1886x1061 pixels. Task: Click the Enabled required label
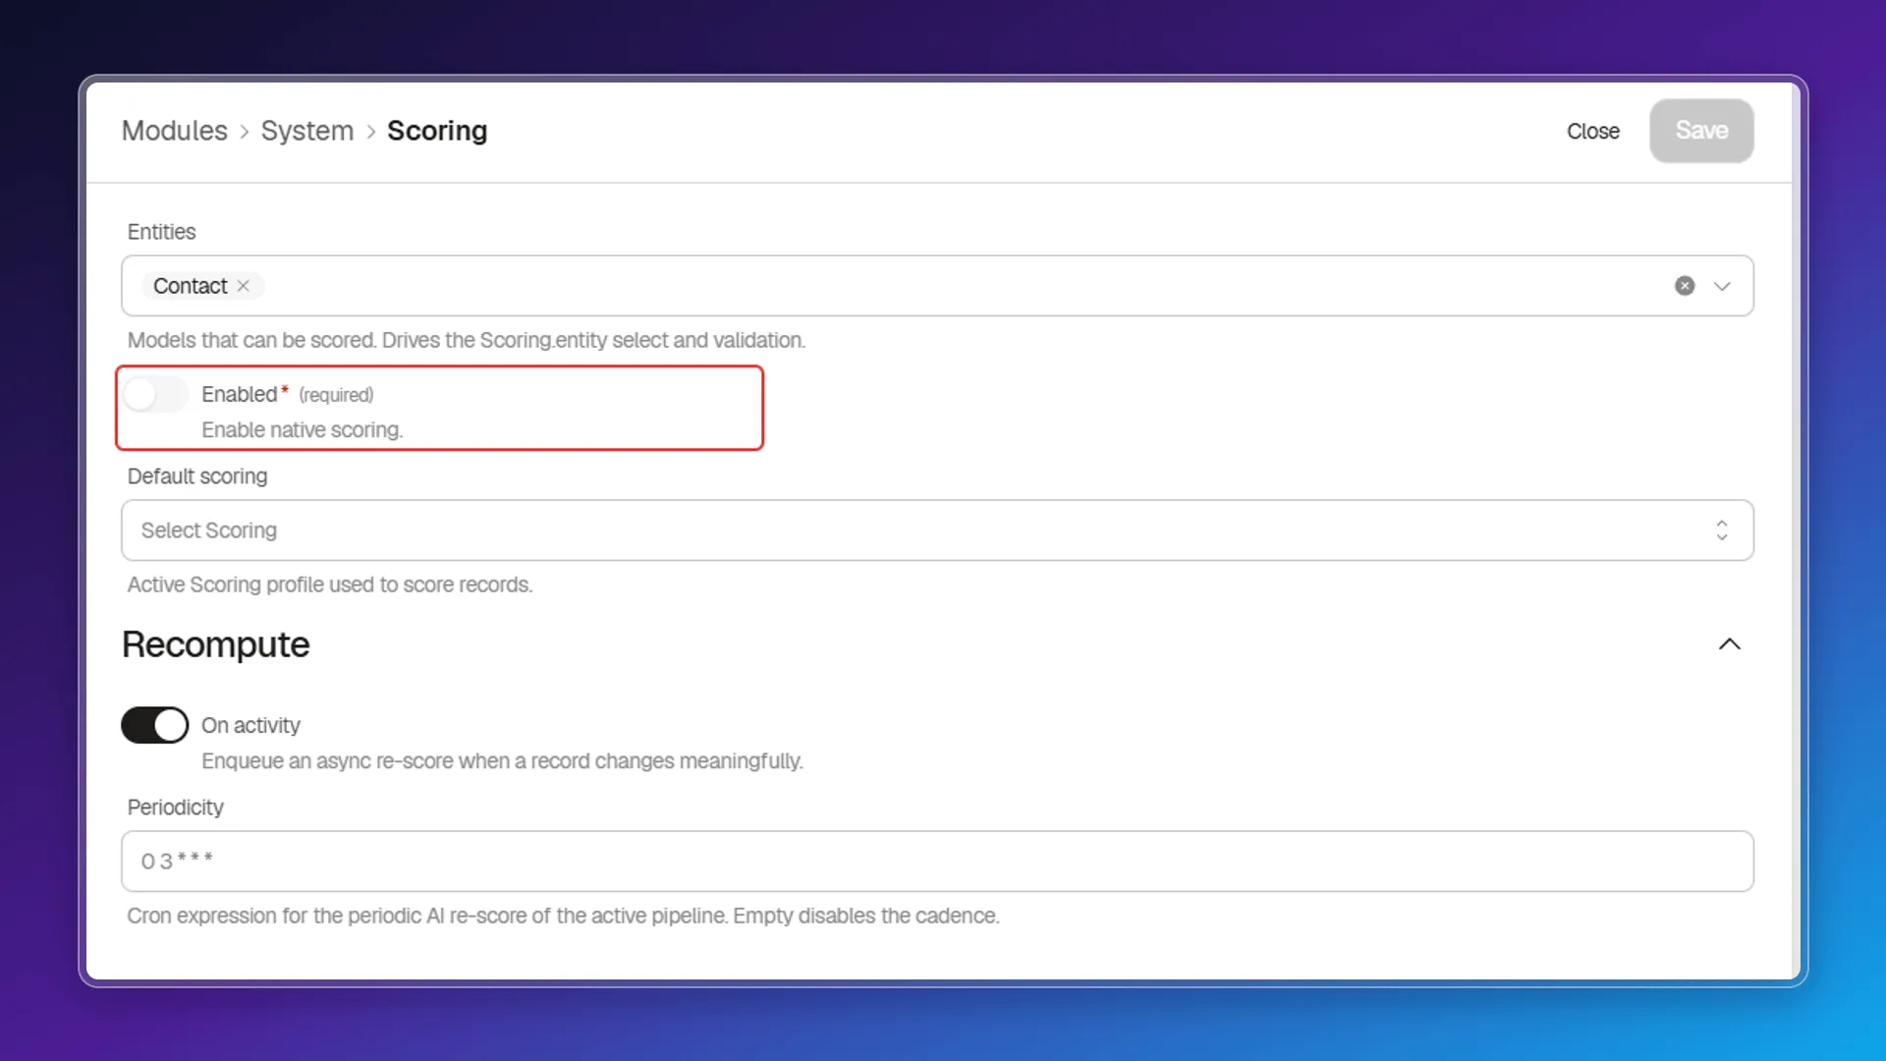288,395
